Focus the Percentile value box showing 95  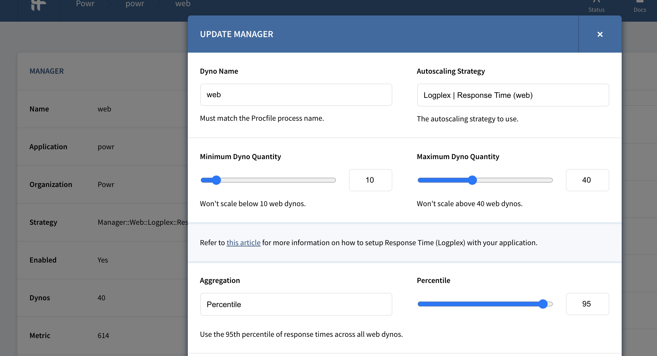587,304
